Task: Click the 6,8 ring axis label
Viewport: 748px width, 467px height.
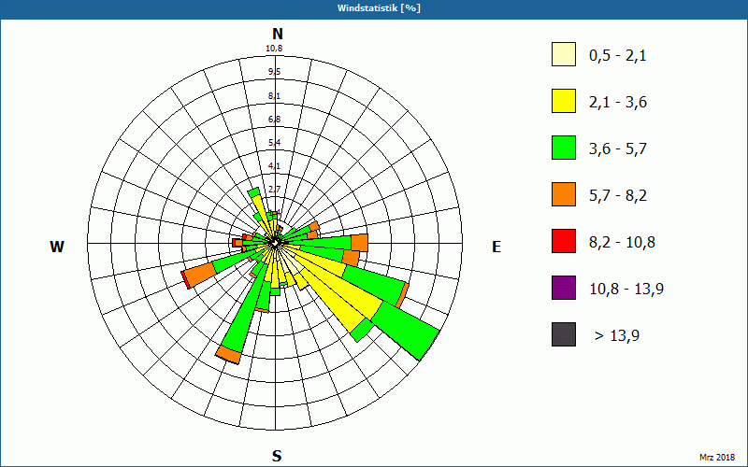Action: [274, 120]
